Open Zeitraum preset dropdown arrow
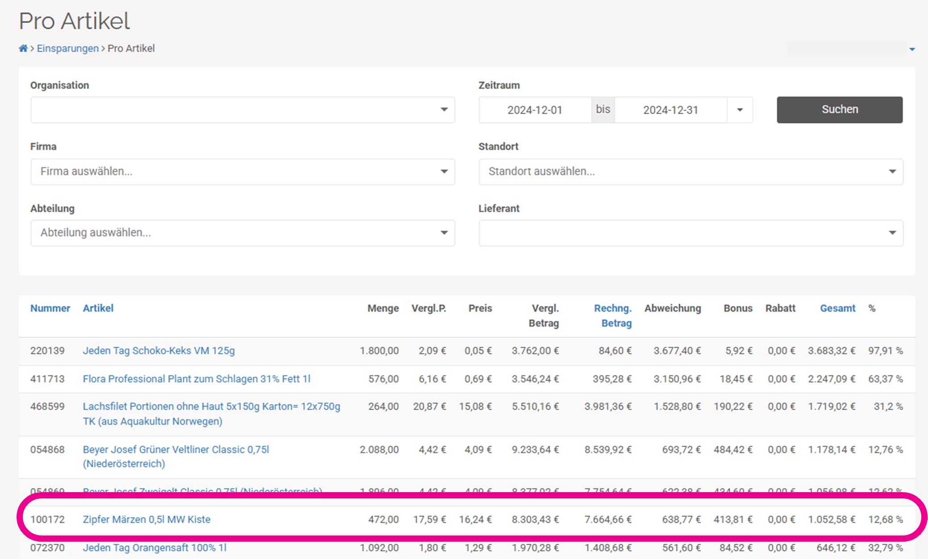Screen dimensions: 928x559 [x=740, y=110]
